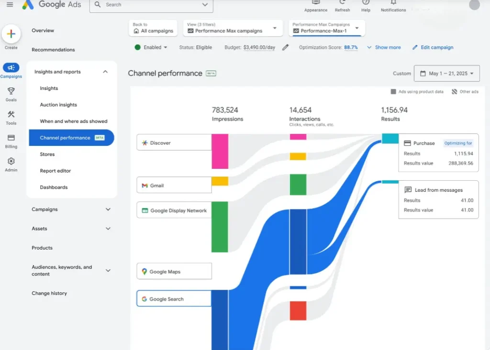Open the Help icon
490x350 pixels.
click(366, 4)
